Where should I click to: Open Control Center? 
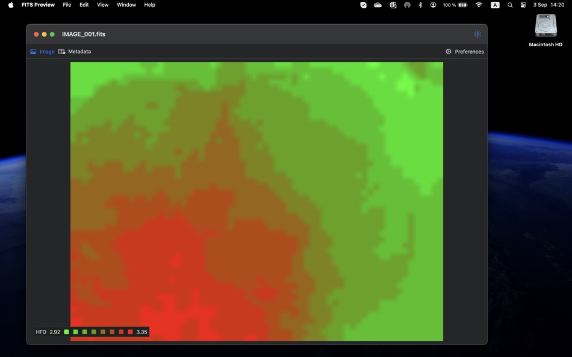click(x=523, y=5)
